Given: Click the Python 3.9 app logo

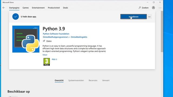Looking at the screenshot, I should (x=26, y=39).
